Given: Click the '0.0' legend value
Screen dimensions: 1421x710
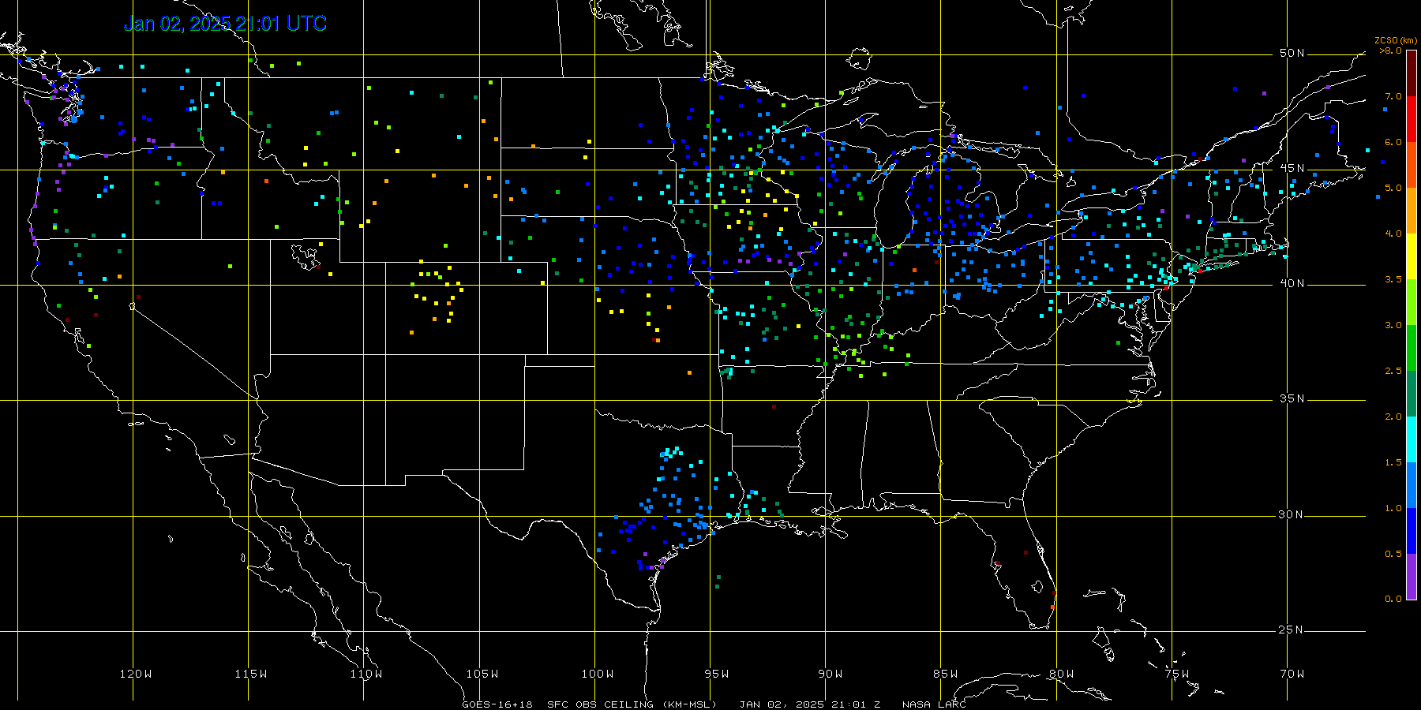Looking at the screenshot, I should (x=1393, y=599).
